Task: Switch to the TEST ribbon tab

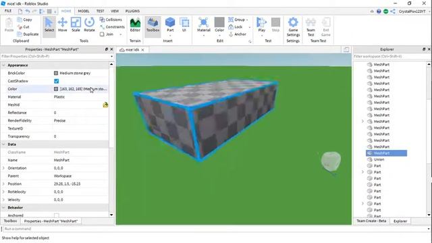Action: [101, 11]
